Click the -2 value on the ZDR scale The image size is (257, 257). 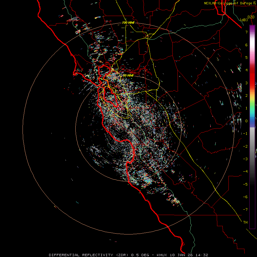[x=245, y=146]
